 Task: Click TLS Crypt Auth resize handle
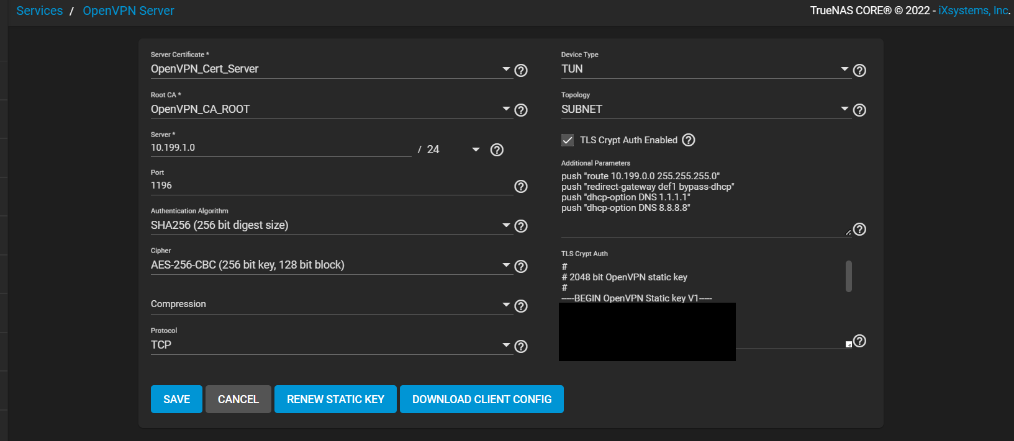[848, 344]
